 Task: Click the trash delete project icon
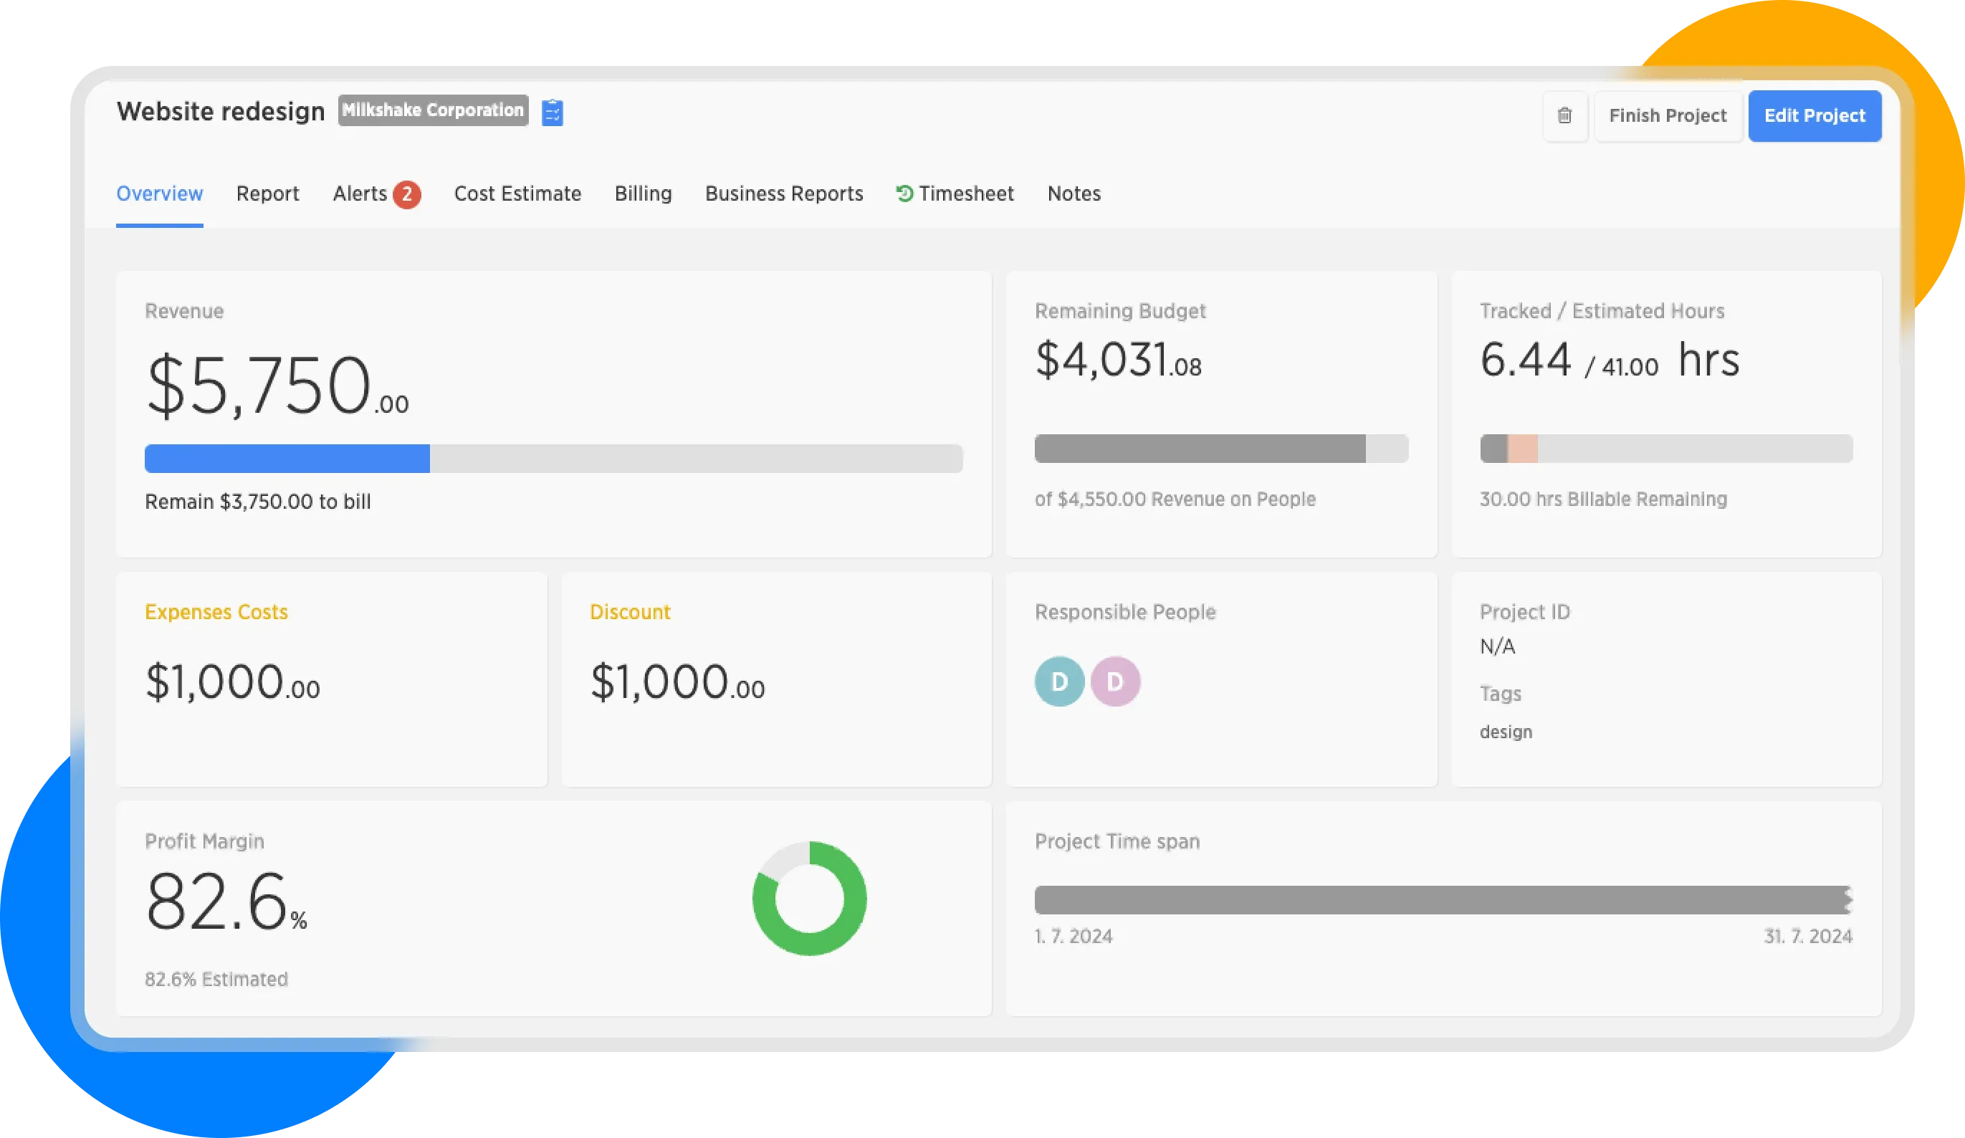click(x=1564, y=115)
